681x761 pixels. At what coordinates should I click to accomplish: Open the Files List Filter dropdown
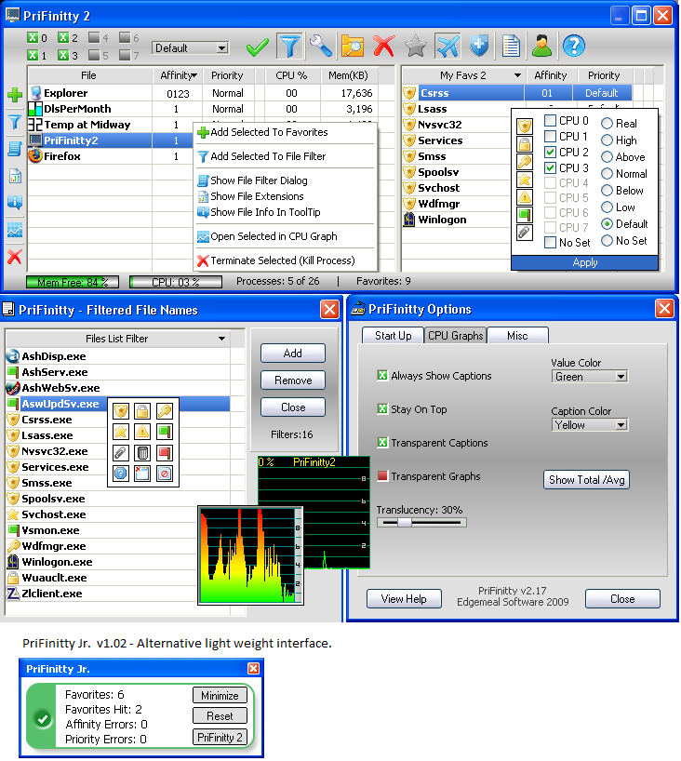coord(221,339)
